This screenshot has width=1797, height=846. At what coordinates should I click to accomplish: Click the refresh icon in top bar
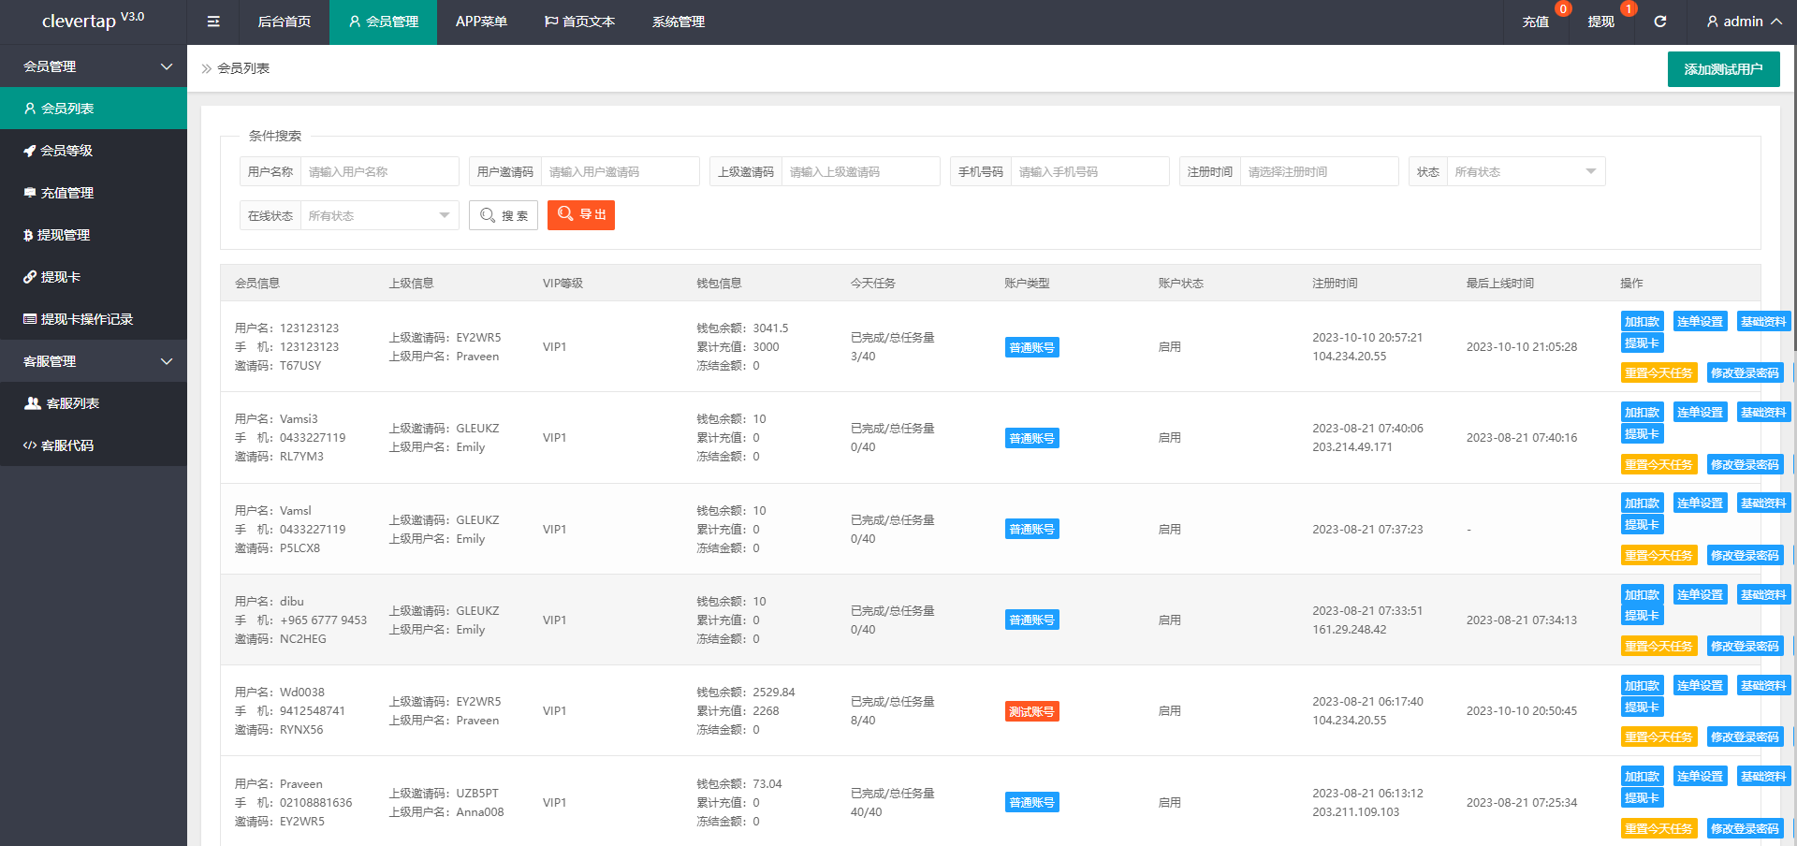click(1659, 22)
